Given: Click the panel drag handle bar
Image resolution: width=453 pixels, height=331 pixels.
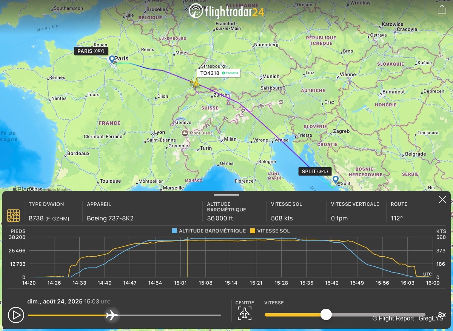Looking at the screenshot, I should coord(226,195).
